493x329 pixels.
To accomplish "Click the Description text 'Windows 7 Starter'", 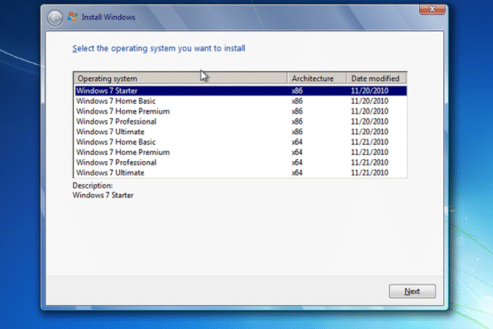I will [x=103, y=196].
